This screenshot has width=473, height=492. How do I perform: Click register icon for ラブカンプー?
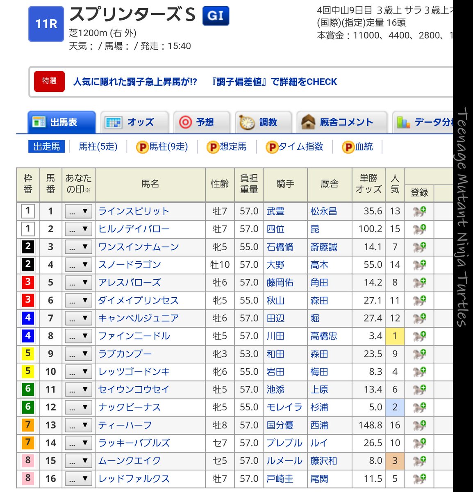point(419,354)
